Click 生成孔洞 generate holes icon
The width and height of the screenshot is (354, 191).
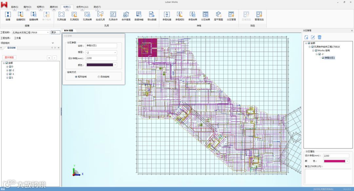coord(100,16)
